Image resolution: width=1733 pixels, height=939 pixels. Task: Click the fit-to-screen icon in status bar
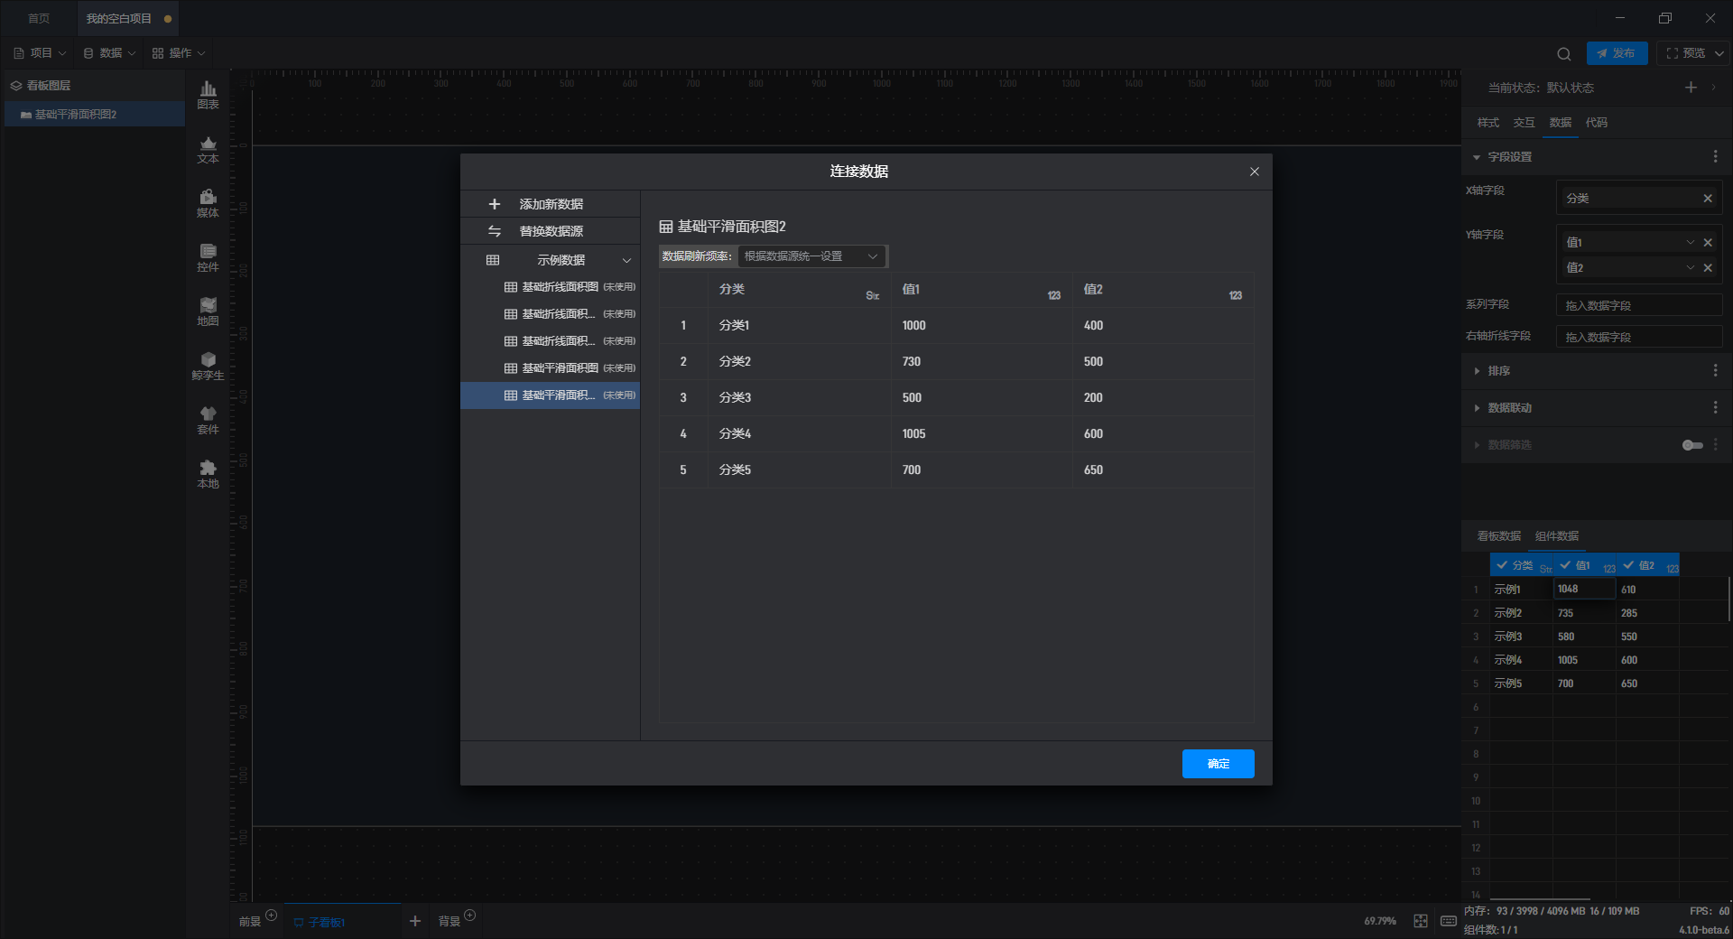pyautogui.click(x=1421, y=920)
